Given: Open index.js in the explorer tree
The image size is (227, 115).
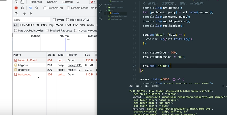Looking at the screenshot, I should click(116, 13).
